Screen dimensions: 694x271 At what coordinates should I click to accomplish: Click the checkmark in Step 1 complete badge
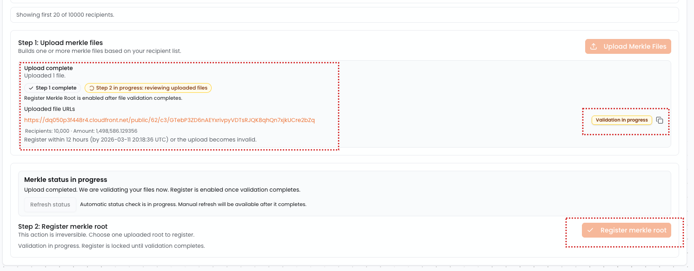[31, 88]
